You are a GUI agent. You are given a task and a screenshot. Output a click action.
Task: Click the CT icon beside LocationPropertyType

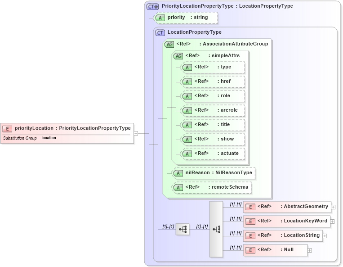[160, 33]
